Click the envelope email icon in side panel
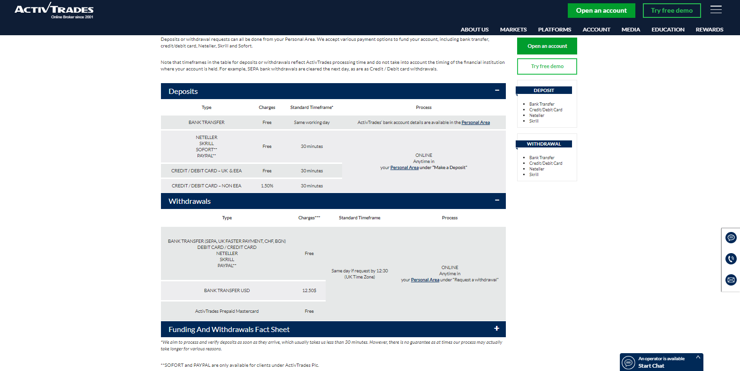This screenshot has width=740, height=371. (731, 280)
